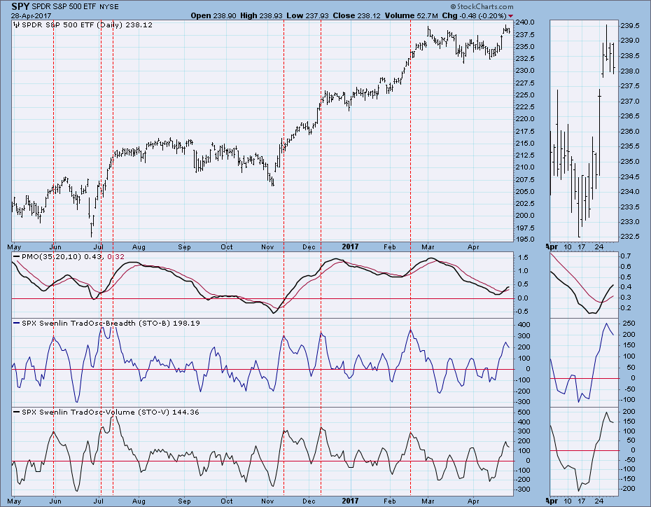Click the copyright symbol beside StockCharts.com
Viewport: 651px width, 507px height.
[454, 6]
